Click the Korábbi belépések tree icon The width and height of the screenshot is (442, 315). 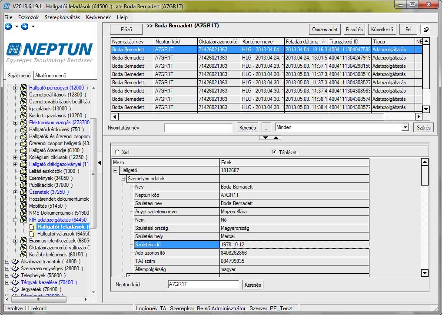23,255
